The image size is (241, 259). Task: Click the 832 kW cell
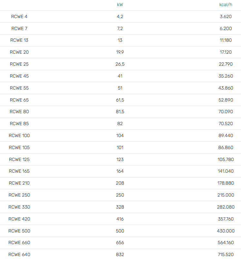(120, 255)
